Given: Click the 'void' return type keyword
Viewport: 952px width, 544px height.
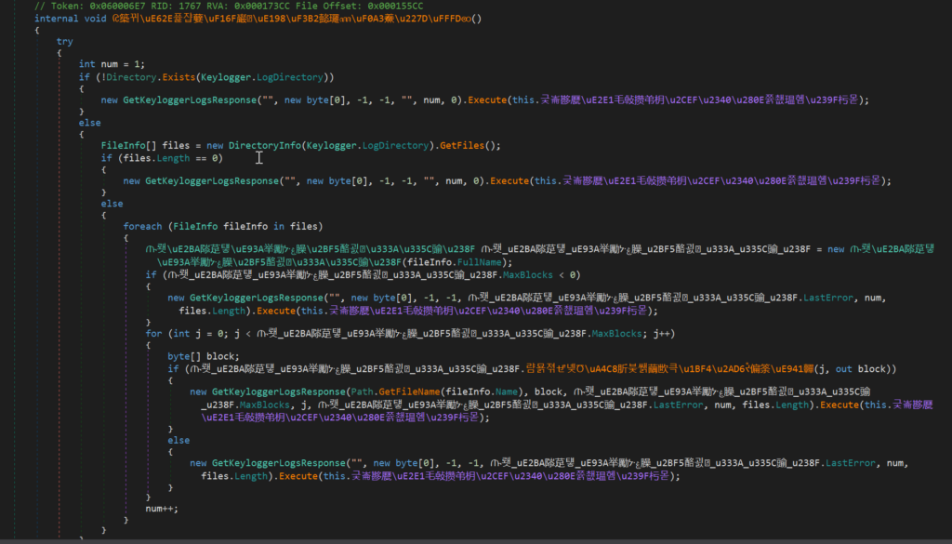Looking at the screenshot, I should click(x=96, y=19).
